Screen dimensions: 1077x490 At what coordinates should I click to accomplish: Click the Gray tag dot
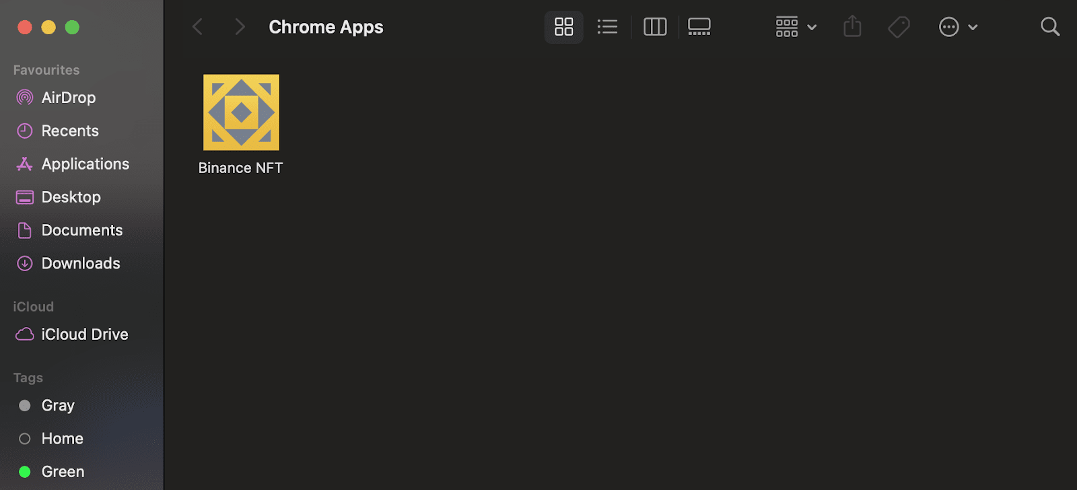coord(25,405)
